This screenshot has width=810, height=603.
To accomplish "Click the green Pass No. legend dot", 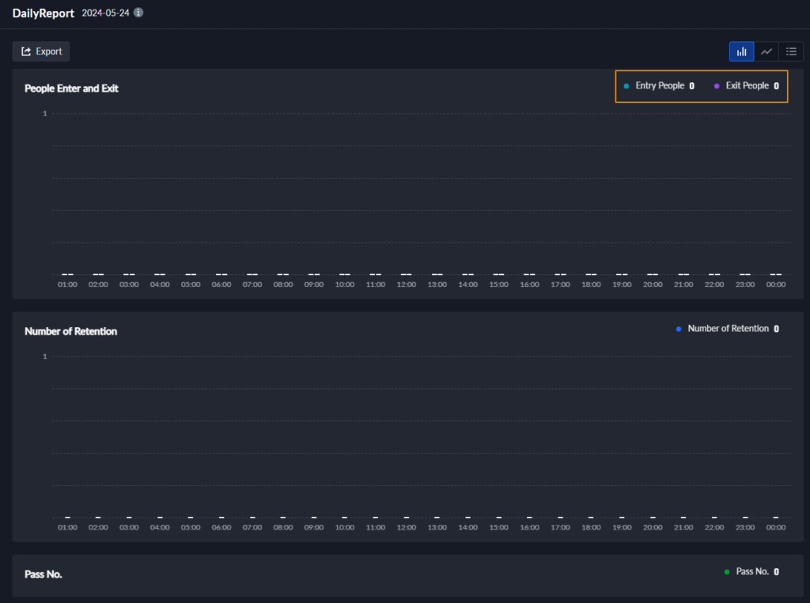I will click(x=727, y=571).
